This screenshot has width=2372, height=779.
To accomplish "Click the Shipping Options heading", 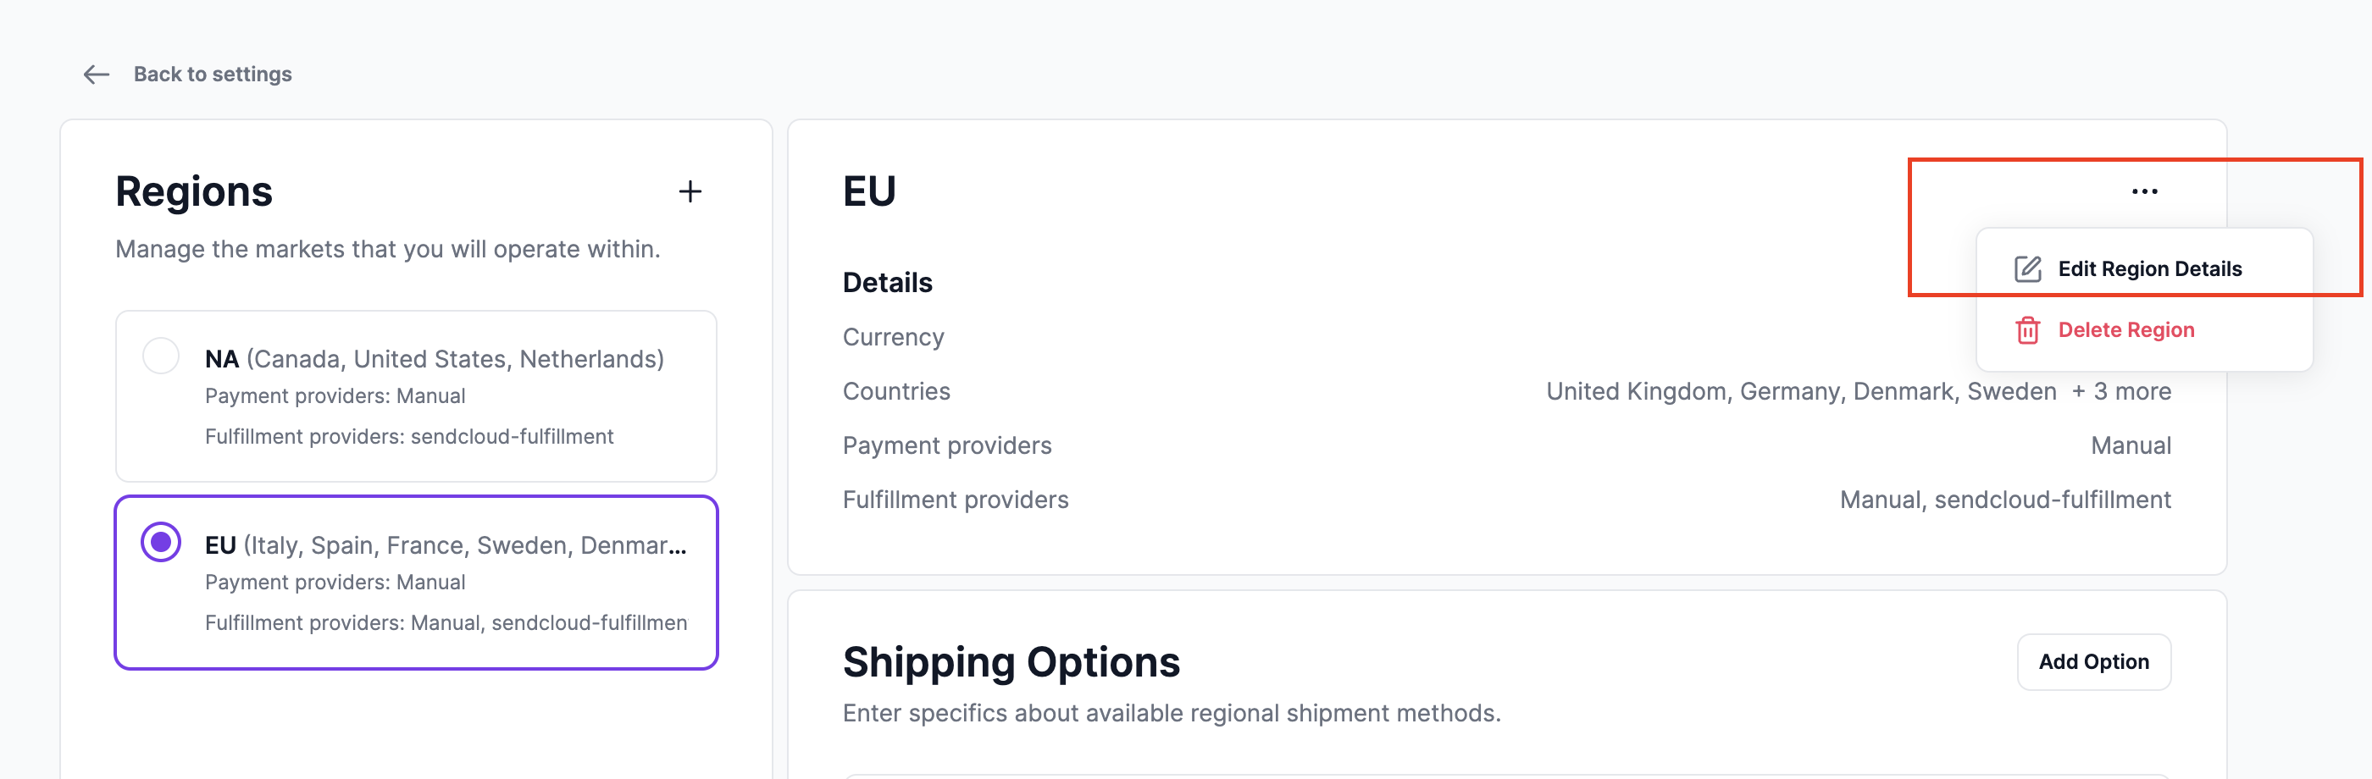I will (x=1011, y=662).
